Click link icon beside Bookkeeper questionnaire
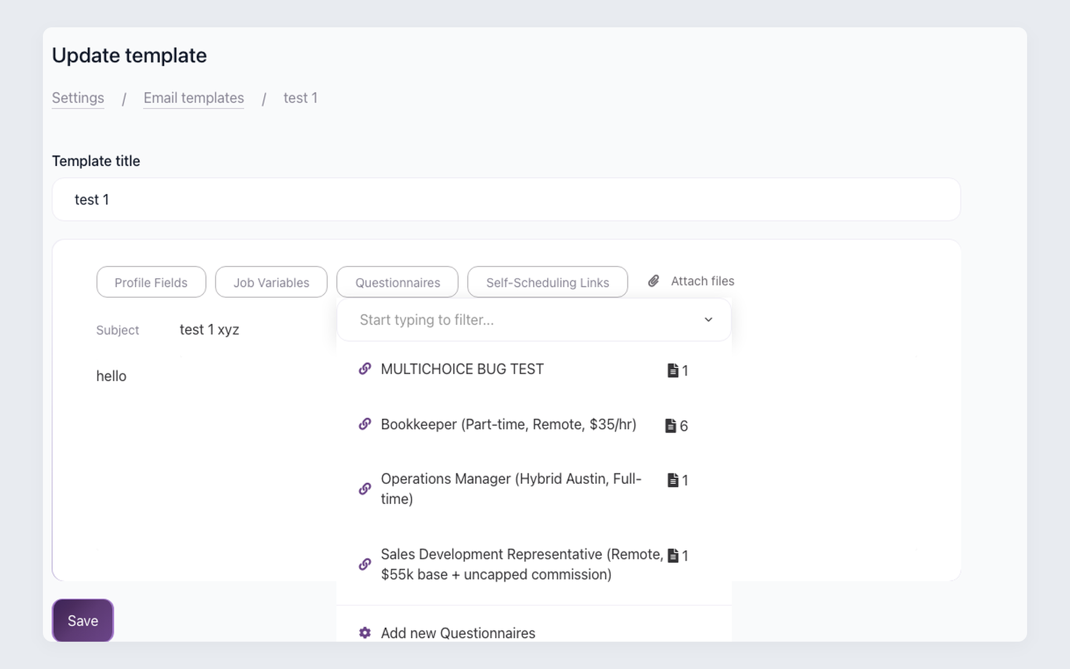Image resolution: width=1070 pixels, height=669 pixels. pyautogui.click(x=365, y=424)
